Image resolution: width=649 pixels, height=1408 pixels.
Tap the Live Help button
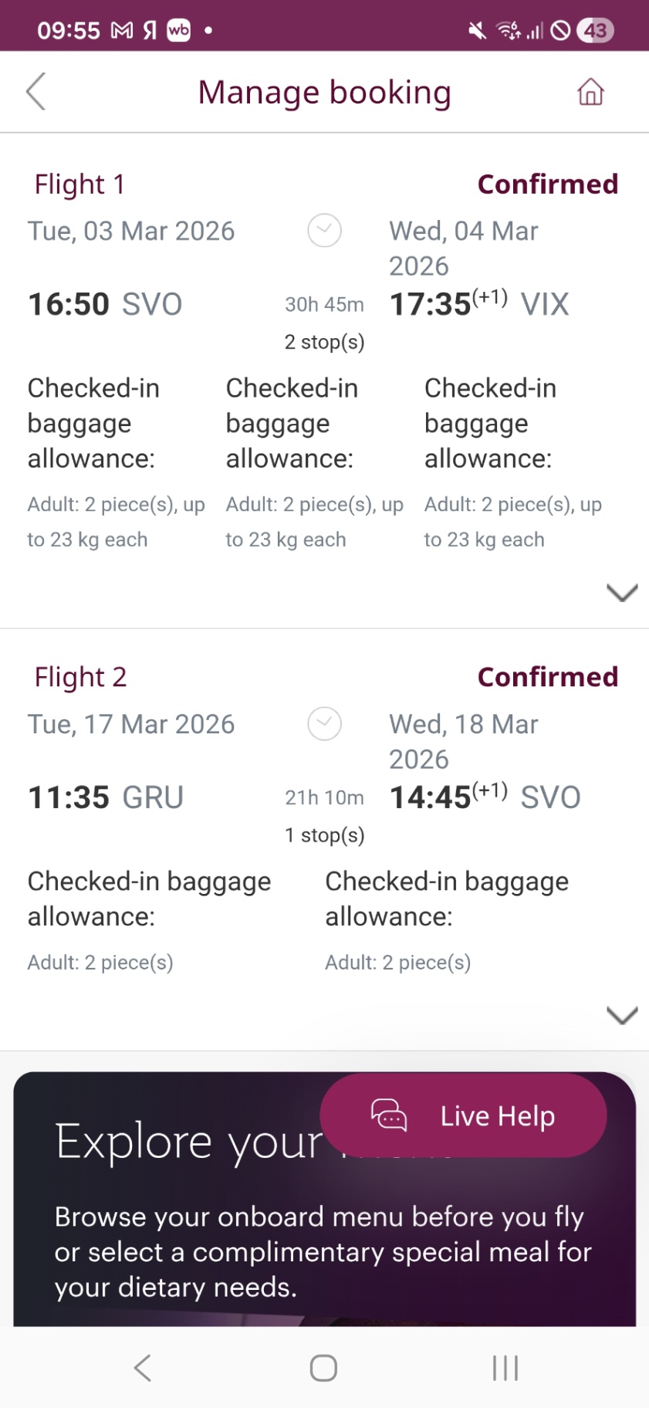(x=497, y=1115)
